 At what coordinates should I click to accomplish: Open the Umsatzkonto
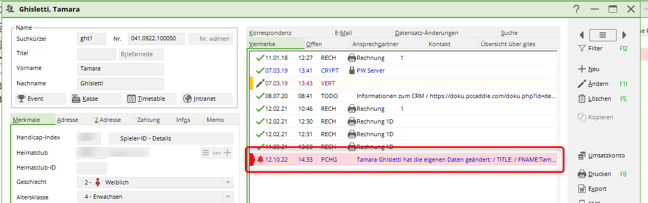click(601, 155)
